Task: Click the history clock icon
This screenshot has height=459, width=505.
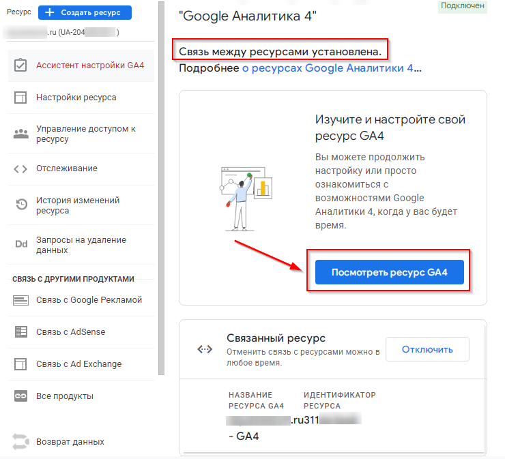Action: [20, 205]
